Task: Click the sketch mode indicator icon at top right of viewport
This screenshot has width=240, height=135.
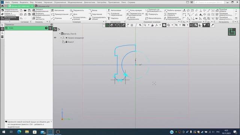Action: [232, 32]
